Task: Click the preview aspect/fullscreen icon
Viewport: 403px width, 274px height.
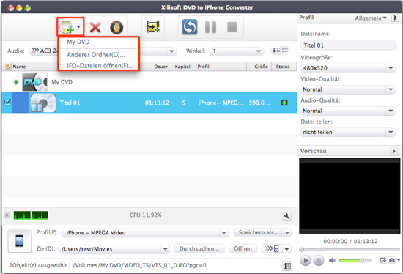Action: tap(383, 260)
